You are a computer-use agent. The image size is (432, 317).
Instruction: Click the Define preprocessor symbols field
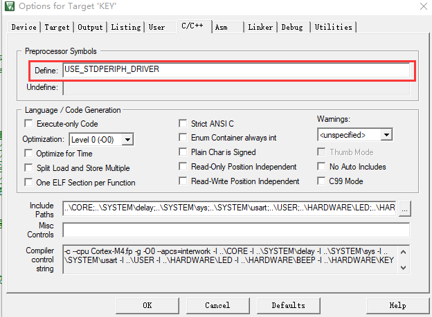(x=236, y=70)
